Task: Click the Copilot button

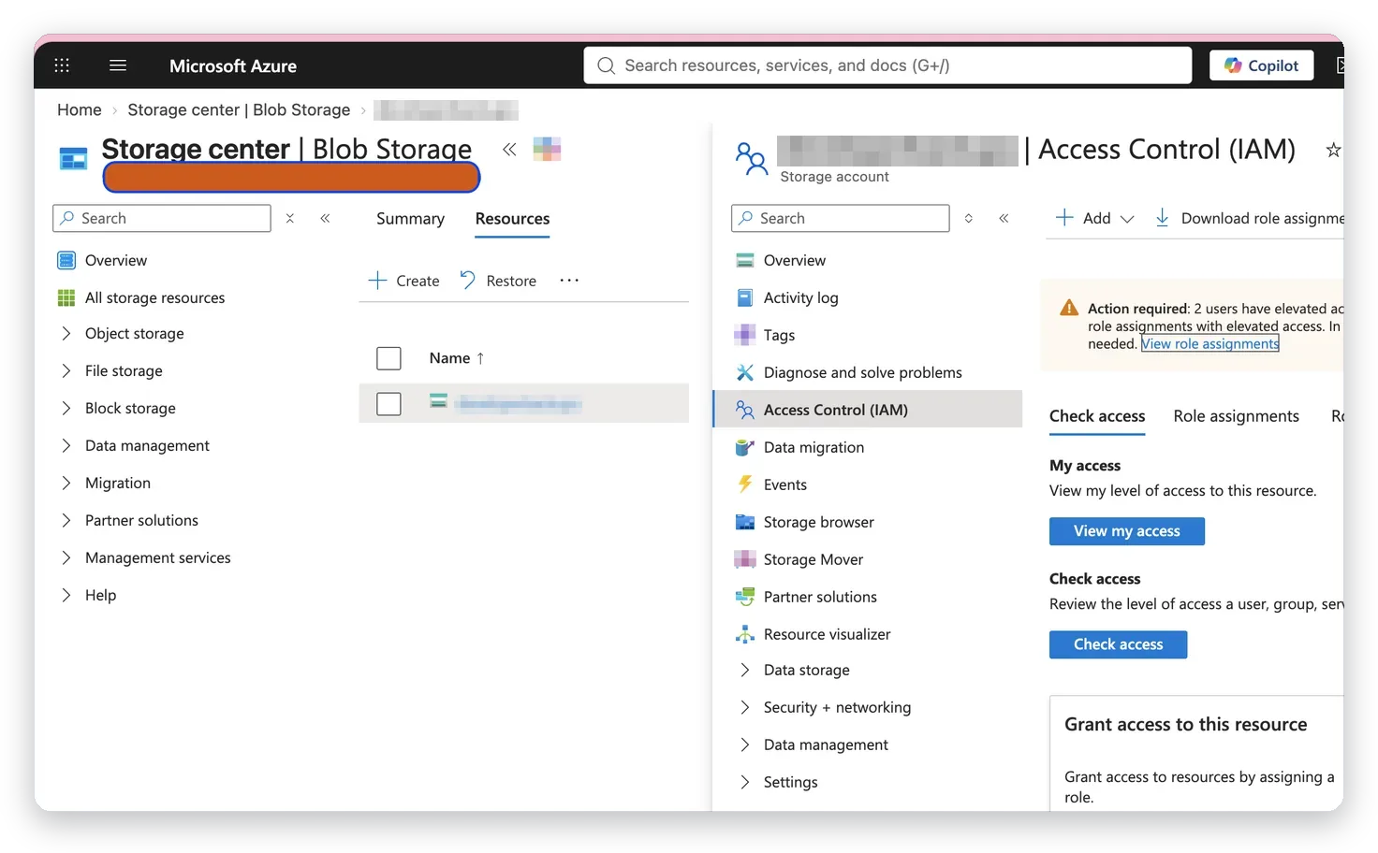Action: pos(1261,65)
